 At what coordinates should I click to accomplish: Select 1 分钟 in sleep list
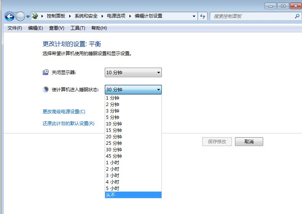(133, 98)
